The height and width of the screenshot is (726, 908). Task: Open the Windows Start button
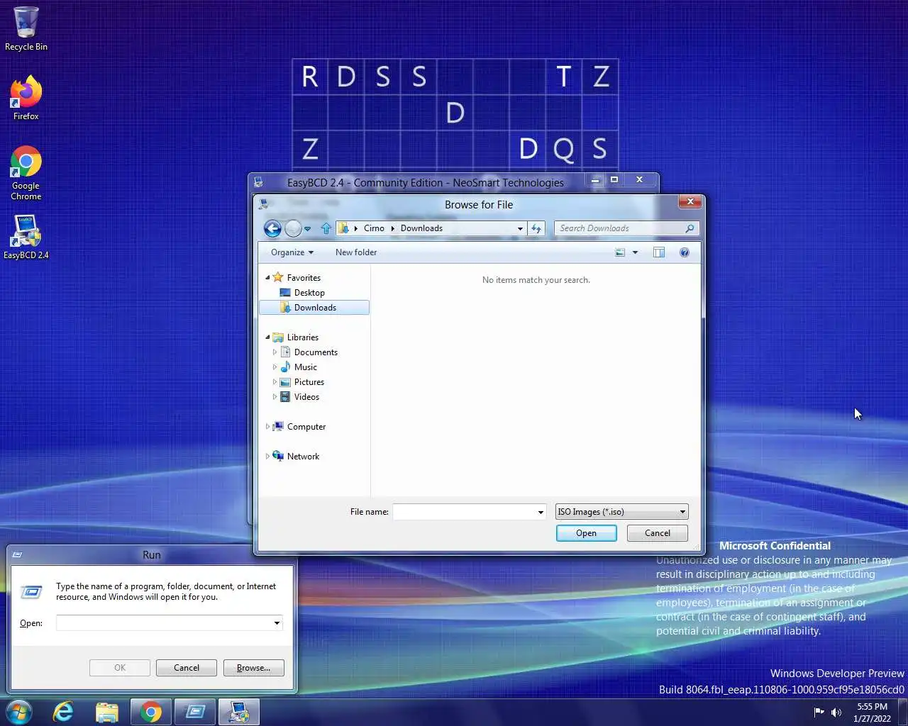click(x=19, y=712)
